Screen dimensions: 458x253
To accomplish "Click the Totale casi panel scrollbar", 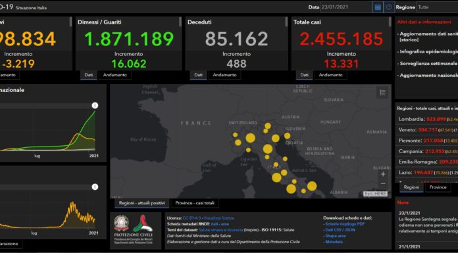I will point(390,22).
